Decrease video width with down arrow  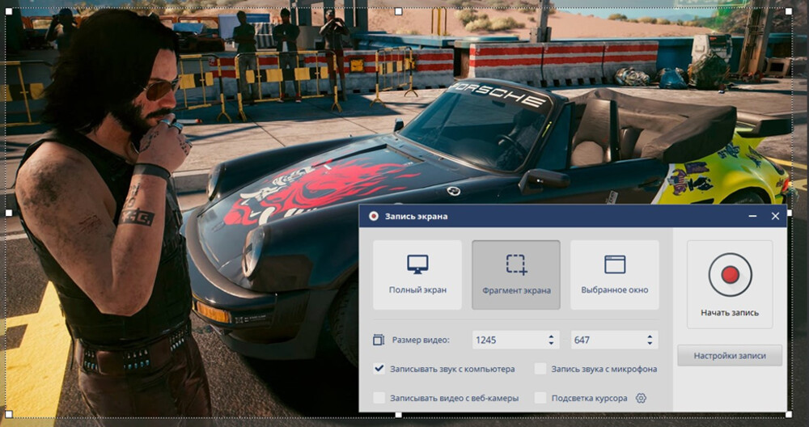[x=551, y=344]
